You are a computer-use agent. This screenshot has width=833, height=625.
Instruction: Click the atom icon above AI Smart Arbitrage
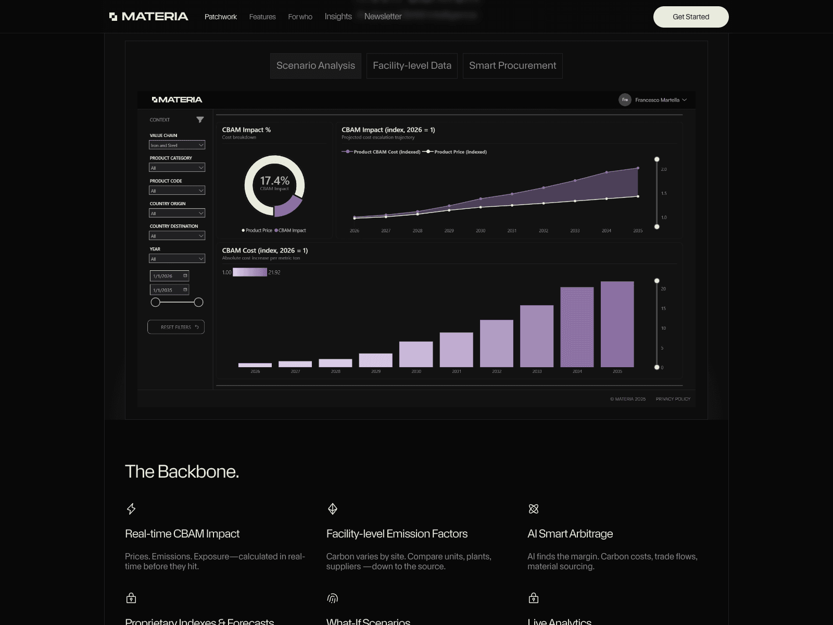pyautogui.click(x=534, y=509)
